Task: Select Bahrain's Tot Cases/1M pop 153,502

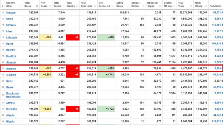Action: point(156,50)
